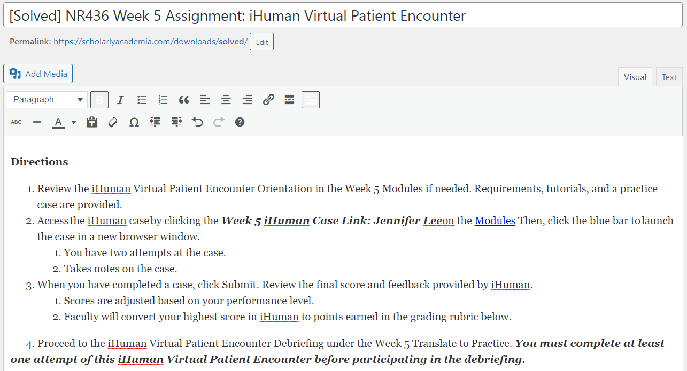Align text left
Viewport: 687px width, 371px height.
pyautogui.click(x=205, y=100)
